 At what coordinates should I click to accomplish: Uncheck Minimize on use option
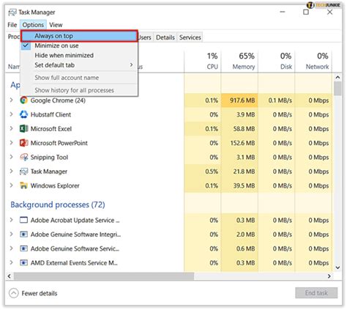(x=79, y=45)
